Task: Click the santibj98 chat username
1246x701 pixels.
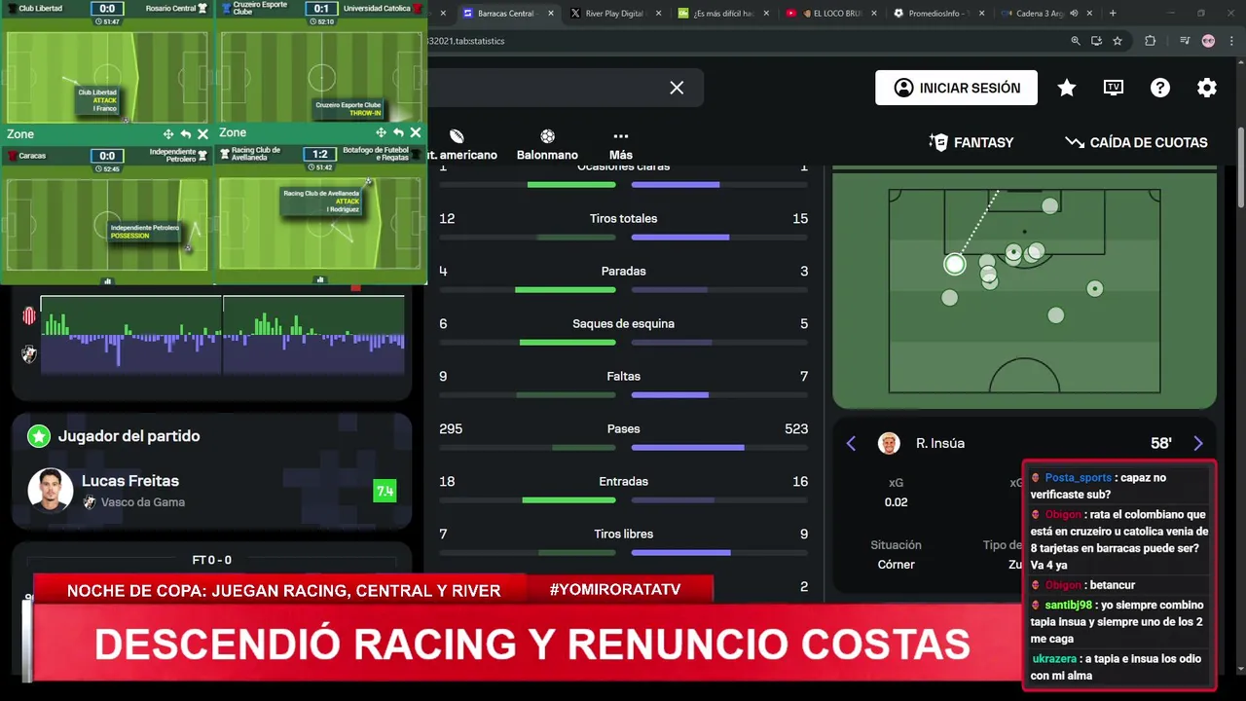Action: [x=1069, y=605]
